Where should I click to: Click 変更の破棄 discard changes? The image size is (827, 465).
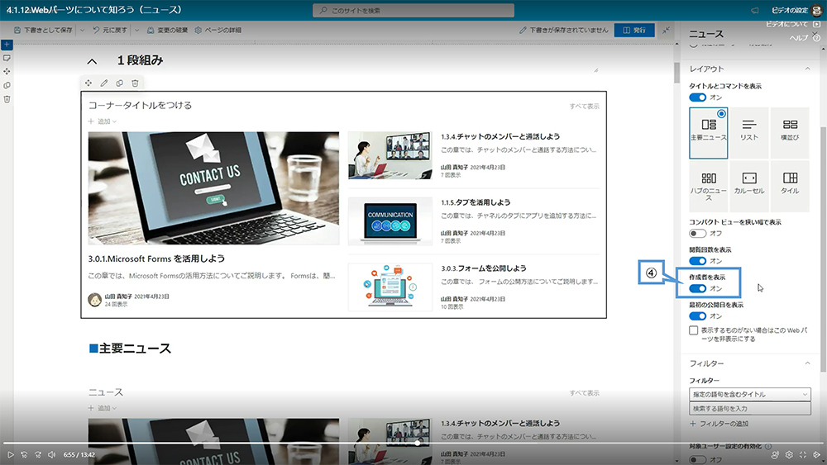point(167,30)
